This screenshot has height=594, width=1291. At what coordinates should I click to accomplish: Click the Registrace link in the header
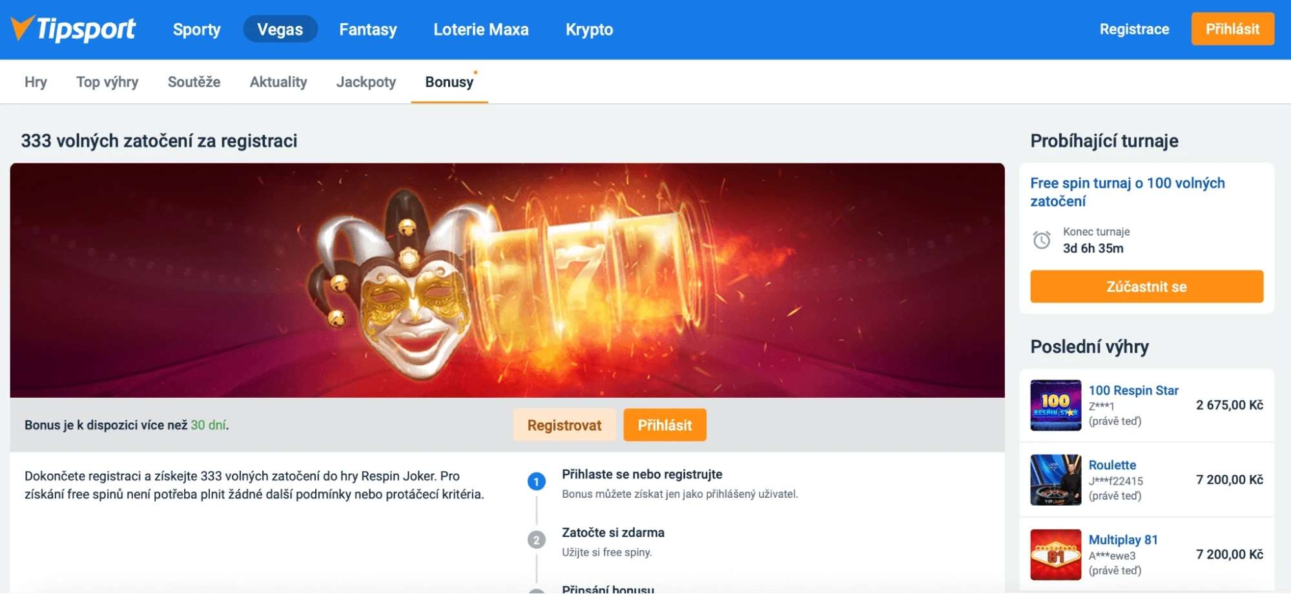coord(1134,29)
